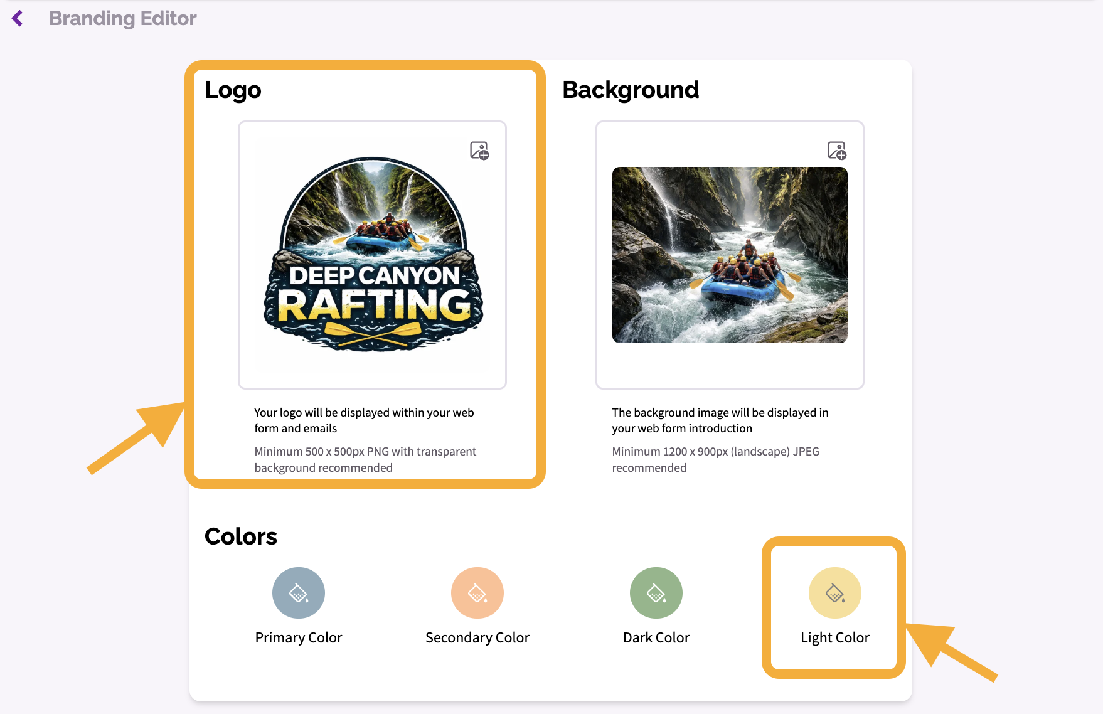This screenshot has width=1103, height=714.
Task: Click the logo usage description text
Action: 364,420
